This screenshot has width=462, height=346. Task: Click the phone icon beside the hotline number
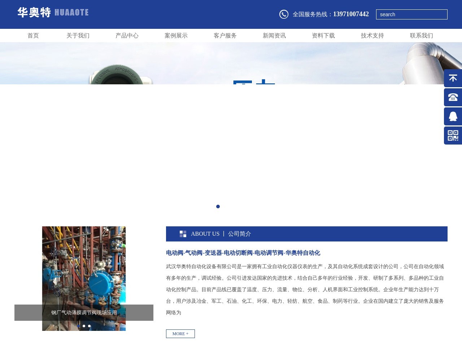284,14
